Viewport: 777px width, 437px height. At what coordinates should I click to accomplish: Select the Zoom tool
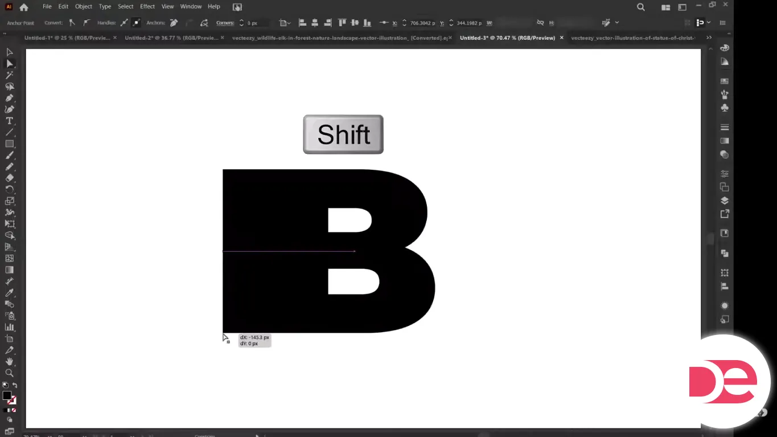tap(10, 373)
